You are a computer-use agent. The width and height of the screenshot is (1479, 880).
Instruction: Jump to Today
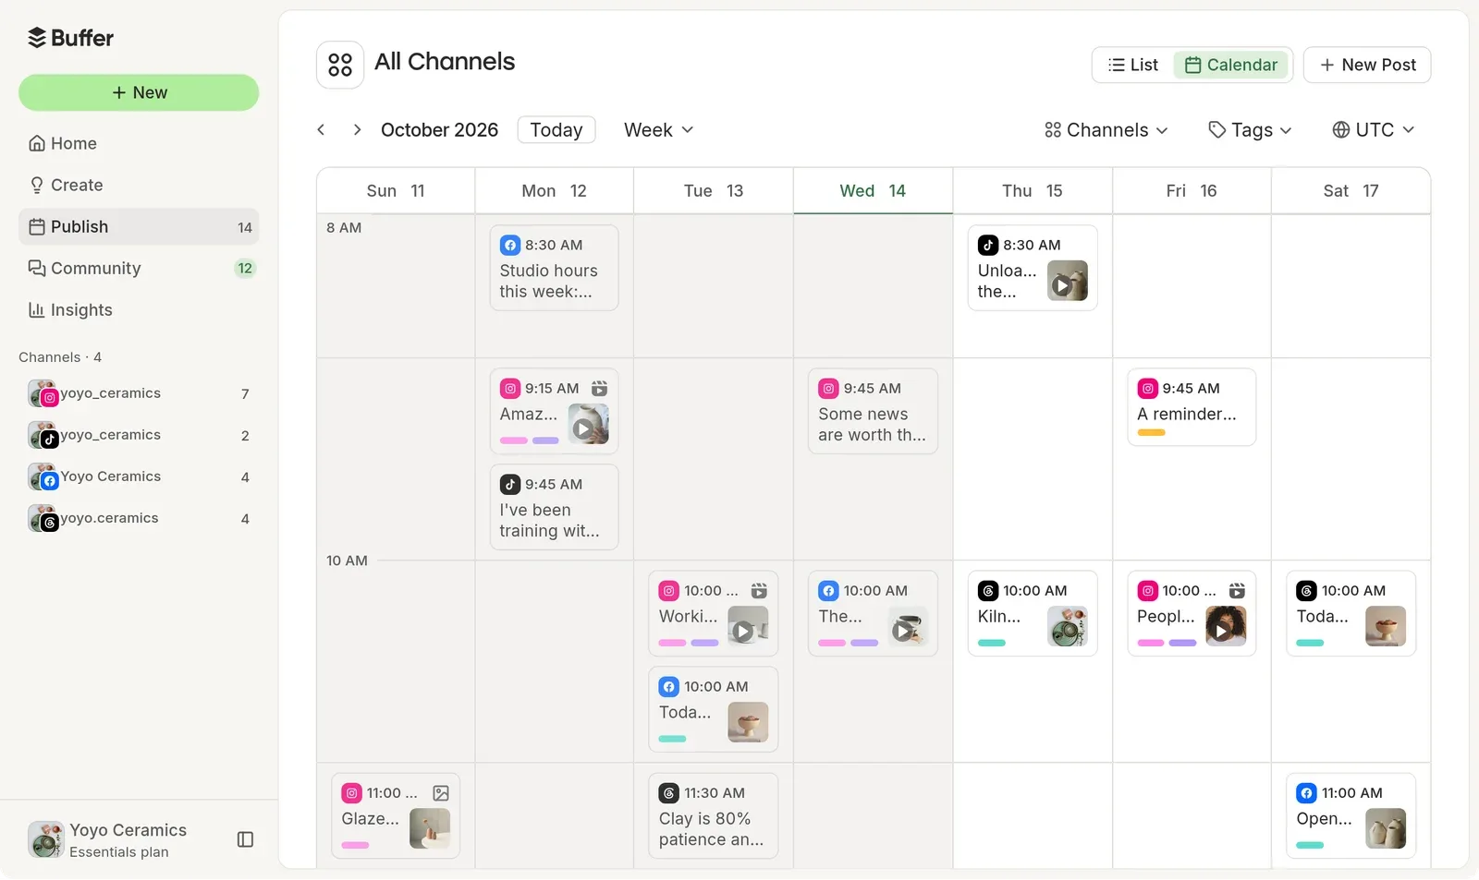[556, 130]
